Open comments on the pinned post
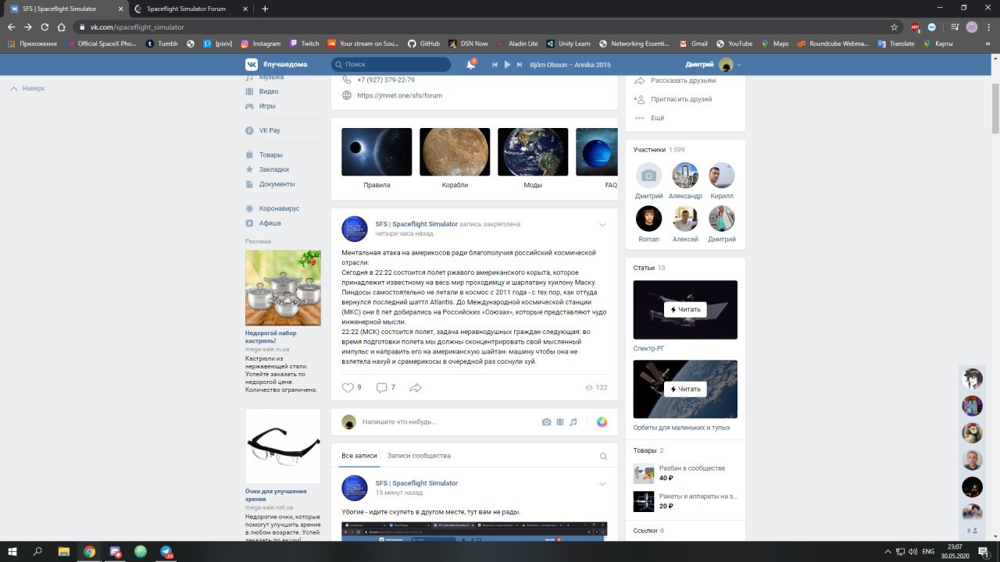Screen dimensions: 1000x562 point(381,387)
